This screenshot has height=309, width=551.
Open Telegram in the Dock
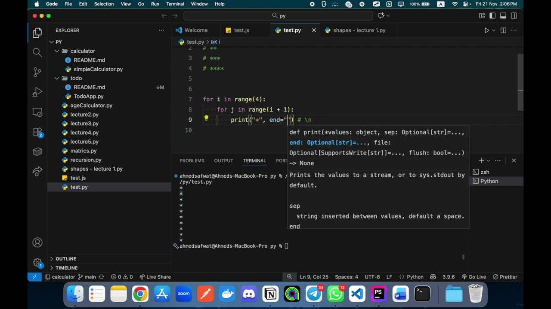[314, 294]
